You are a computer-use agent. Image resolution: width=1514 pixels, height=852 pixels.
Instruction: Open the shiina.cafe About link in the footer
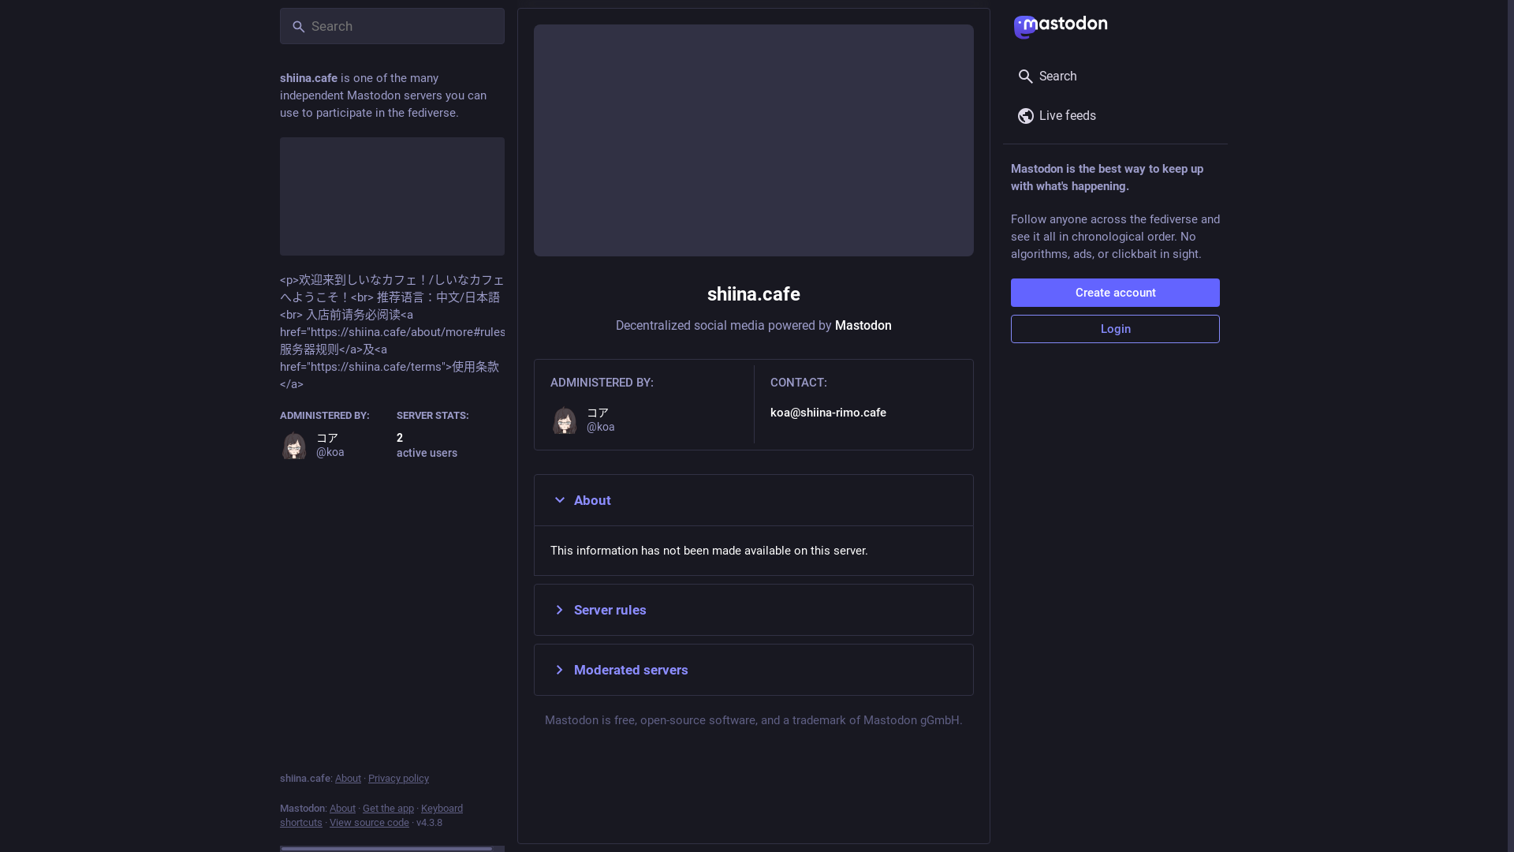click(x=348, y=779)
